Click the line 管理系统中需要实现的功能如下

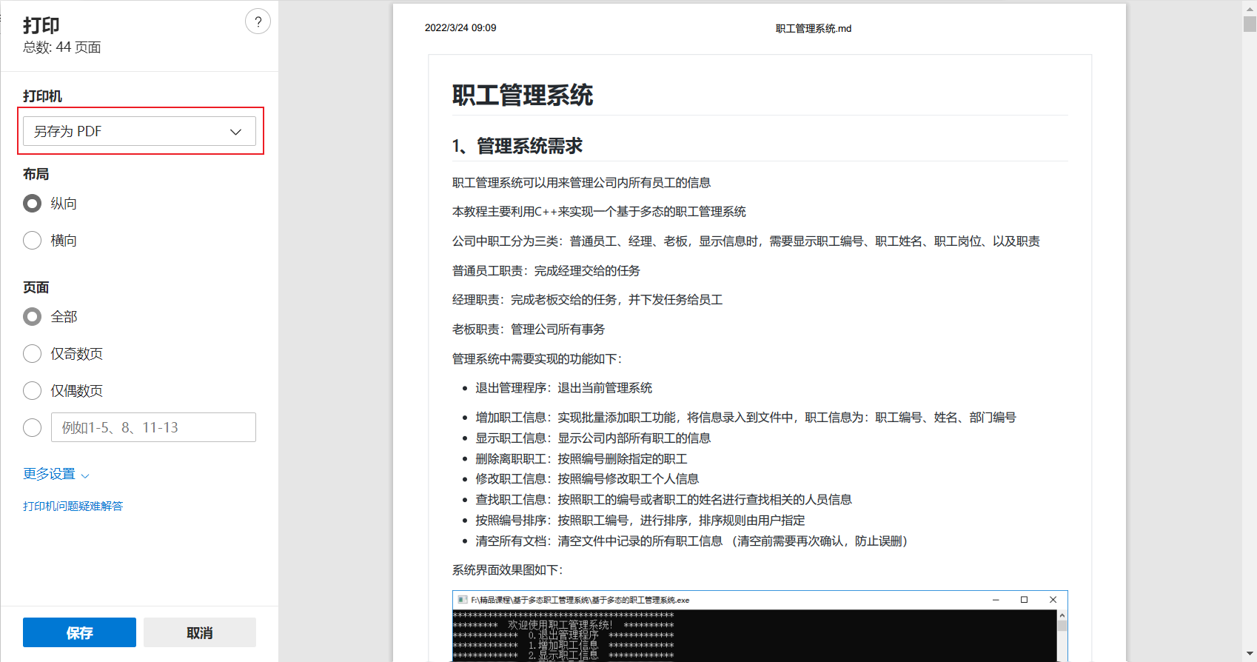pos(537,359)
